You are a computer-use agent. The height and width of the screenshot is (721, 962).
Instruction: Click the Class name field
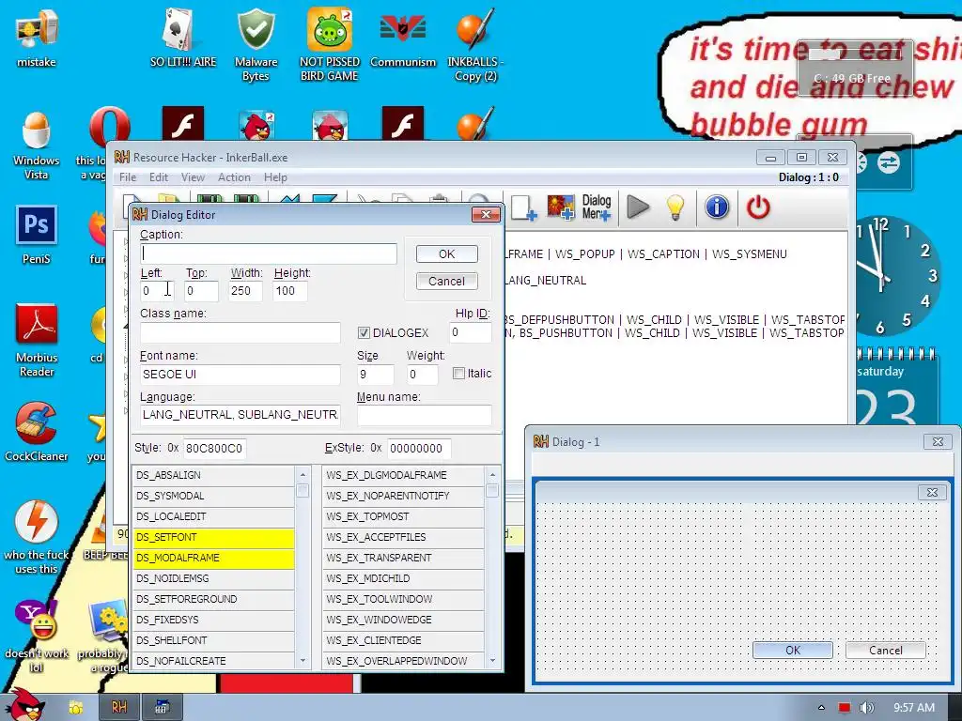240,333
